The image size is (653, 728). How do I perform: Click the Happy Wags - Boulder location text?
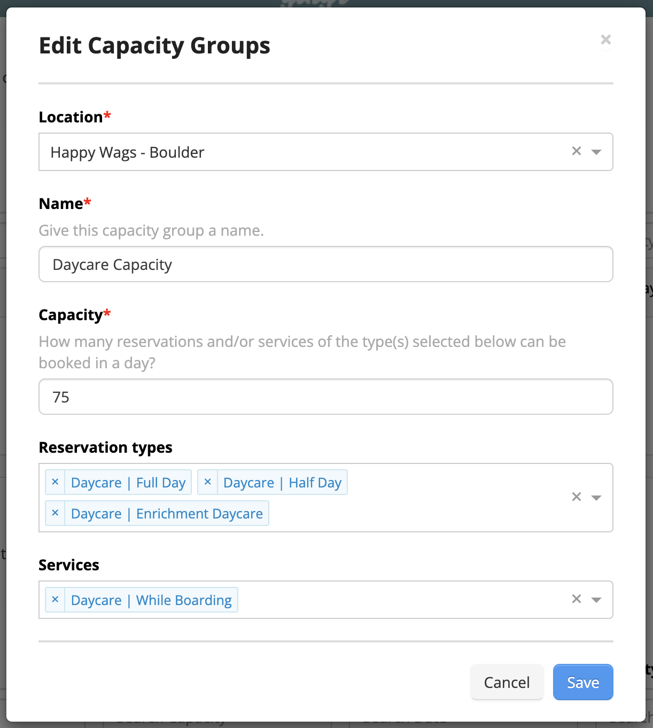[x=127, y=152]
